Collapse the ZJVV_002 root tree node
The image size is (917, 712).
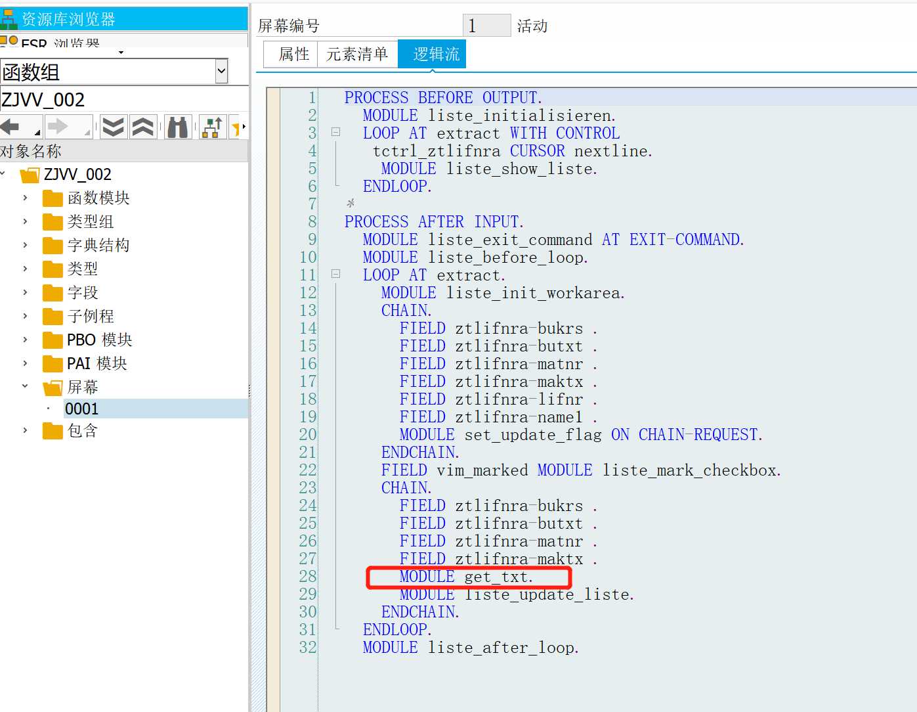3,174
